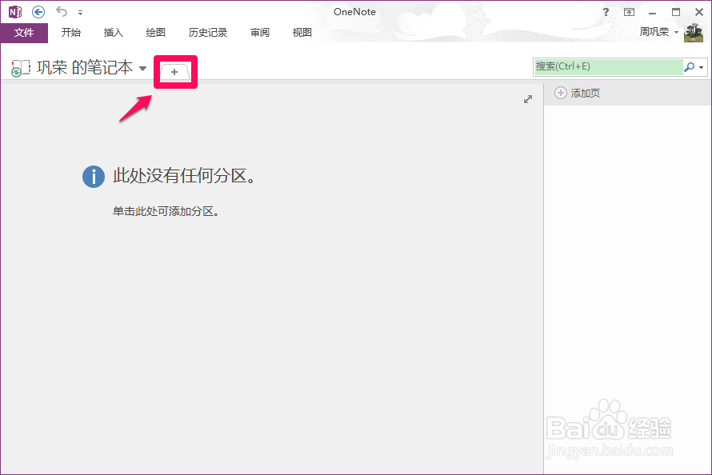Screen dimensions: 712x475
Task: Click the notebook sync status icon
Action: pos(21,68)
